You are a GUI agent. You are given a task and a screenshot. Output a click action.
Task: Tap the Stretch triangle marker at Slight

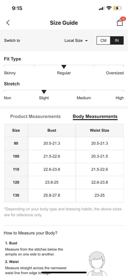tap(44, 92)
